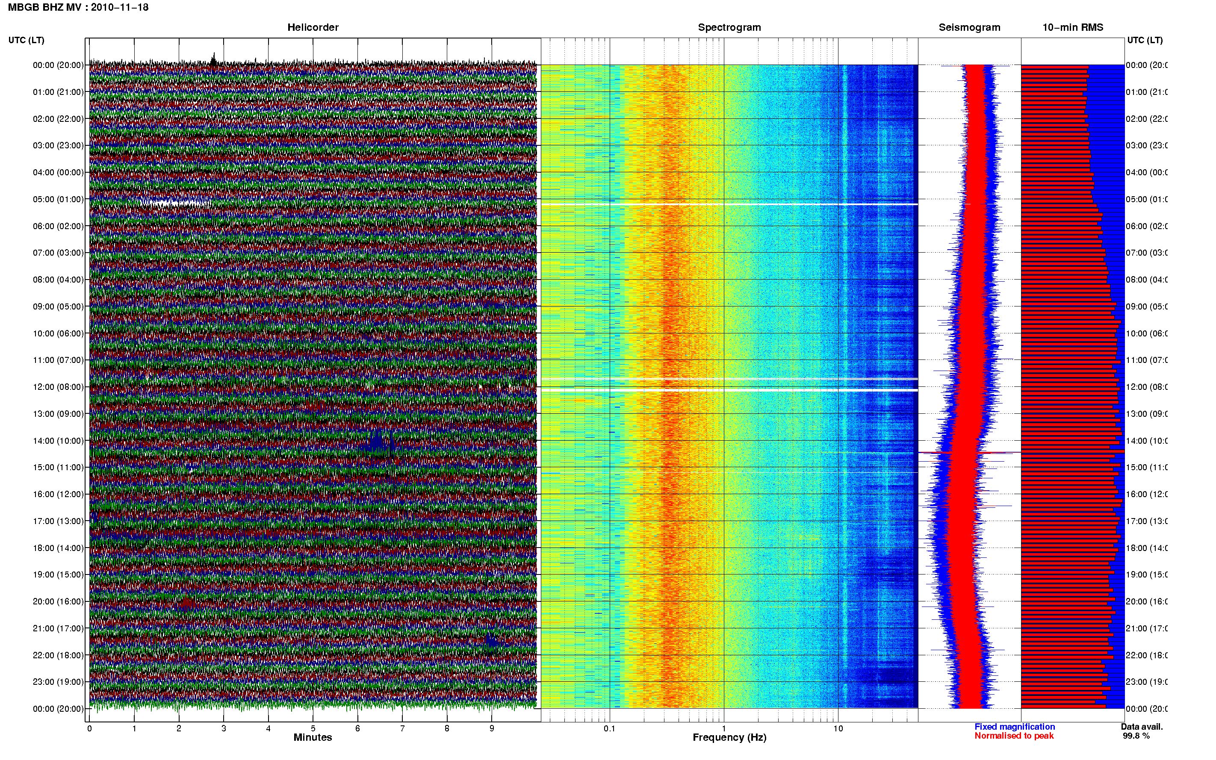The height and width of the screenshot is (760, 1216).
Task: Click the '7' tick on the Minutes axis
Action: coord(402,728)
